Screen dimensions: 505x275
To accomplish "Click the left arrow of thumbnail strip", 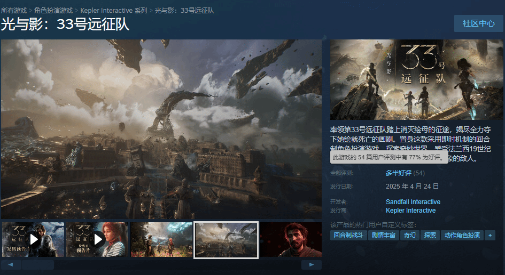I will 11,265.
